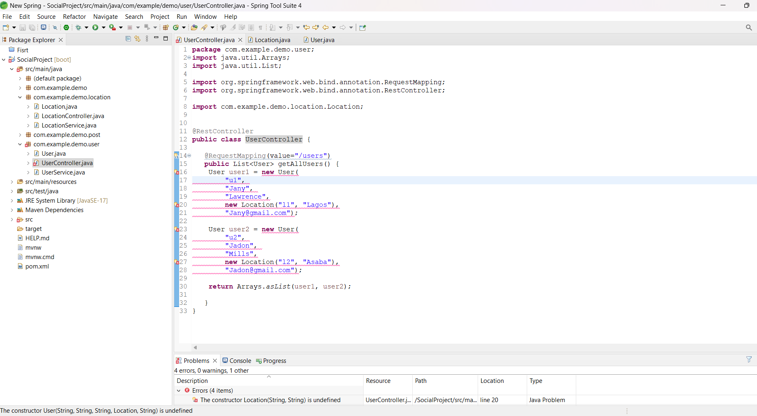Click the Boot Dashboard power icon
This screenshot has width=757, height=416.
(66, 27)
